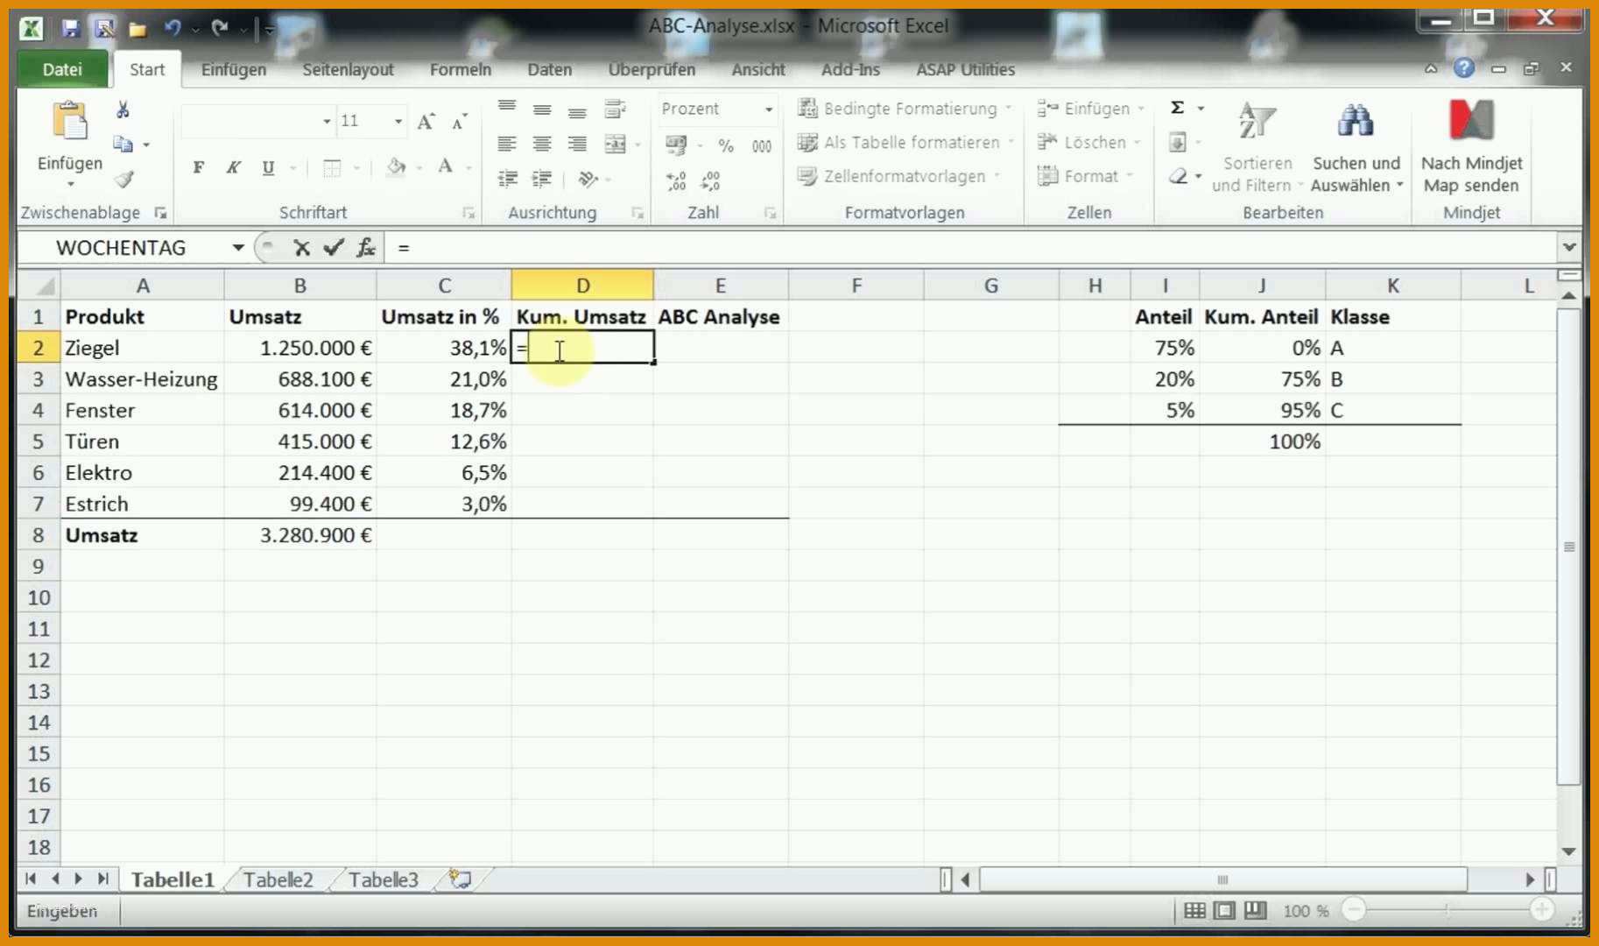Click the Redo arrow in quick access toolbar
The width and height of the screenshot is (1599, 946).
(x=220, y=28)
